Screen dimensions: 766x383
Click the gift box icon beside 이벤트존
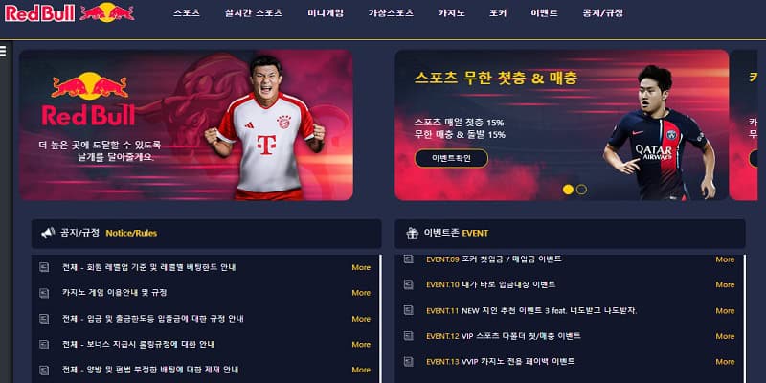pyautogui.click(x=412, y=234)
